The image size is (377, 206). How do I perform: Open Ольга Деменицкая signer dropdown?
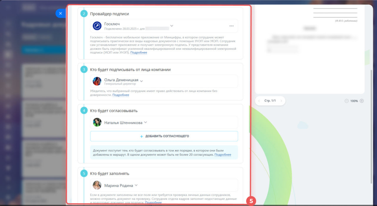coord(141,81)
